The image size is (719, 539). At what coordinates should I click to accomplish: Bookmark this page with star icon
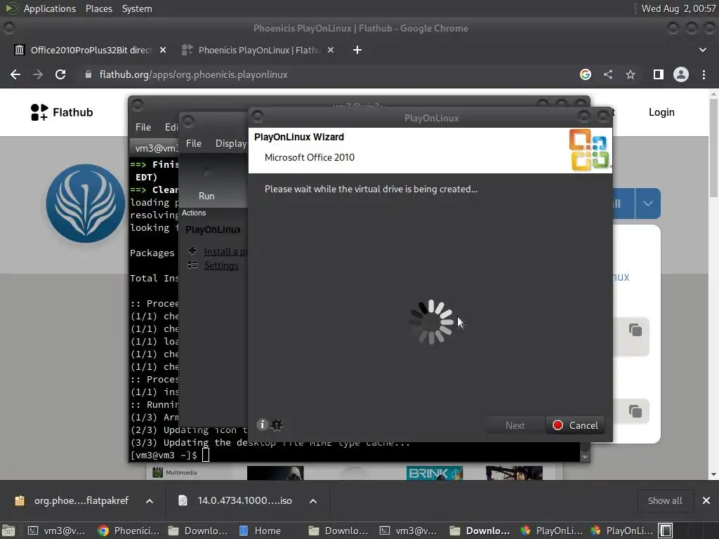pyautogui.click(x=631, y=74)
